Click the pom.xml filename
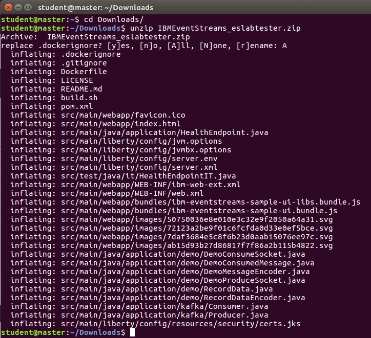Image resolution: width=371 pixels, height=338 pixels. click(77, 106)
